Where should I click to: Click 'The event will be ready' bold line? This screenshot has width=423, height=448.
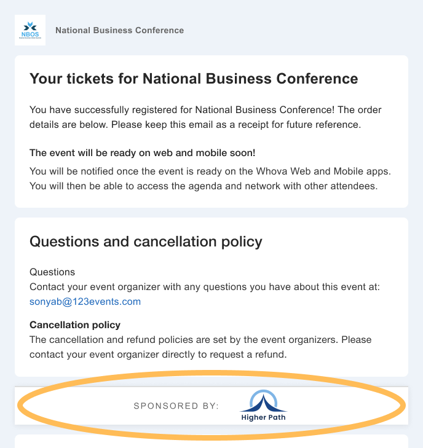pyautogui.click(x=143, y=153)
